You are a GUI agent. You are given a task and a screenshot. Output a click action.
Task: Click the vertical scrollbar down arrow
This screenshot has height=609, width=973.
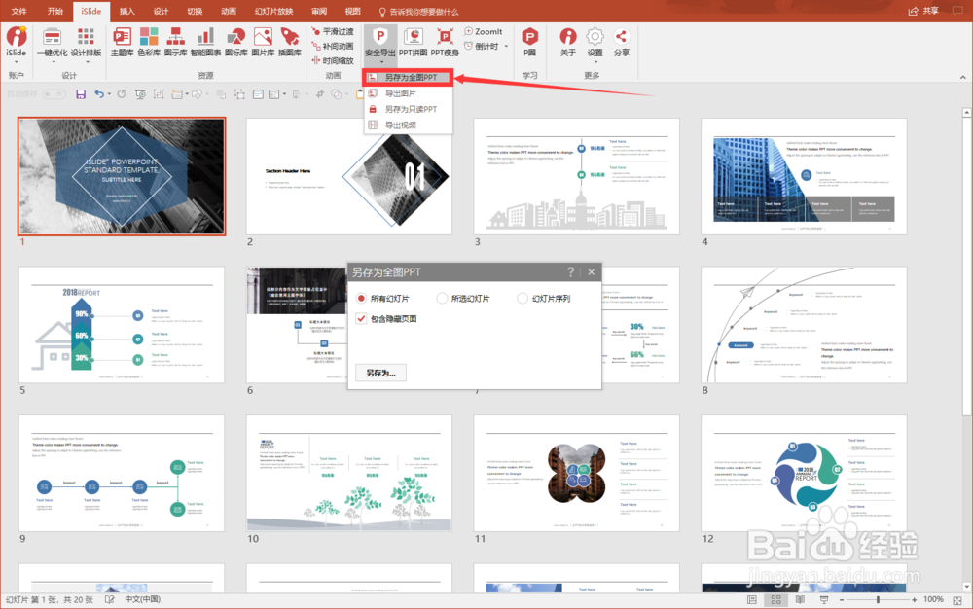967,586
